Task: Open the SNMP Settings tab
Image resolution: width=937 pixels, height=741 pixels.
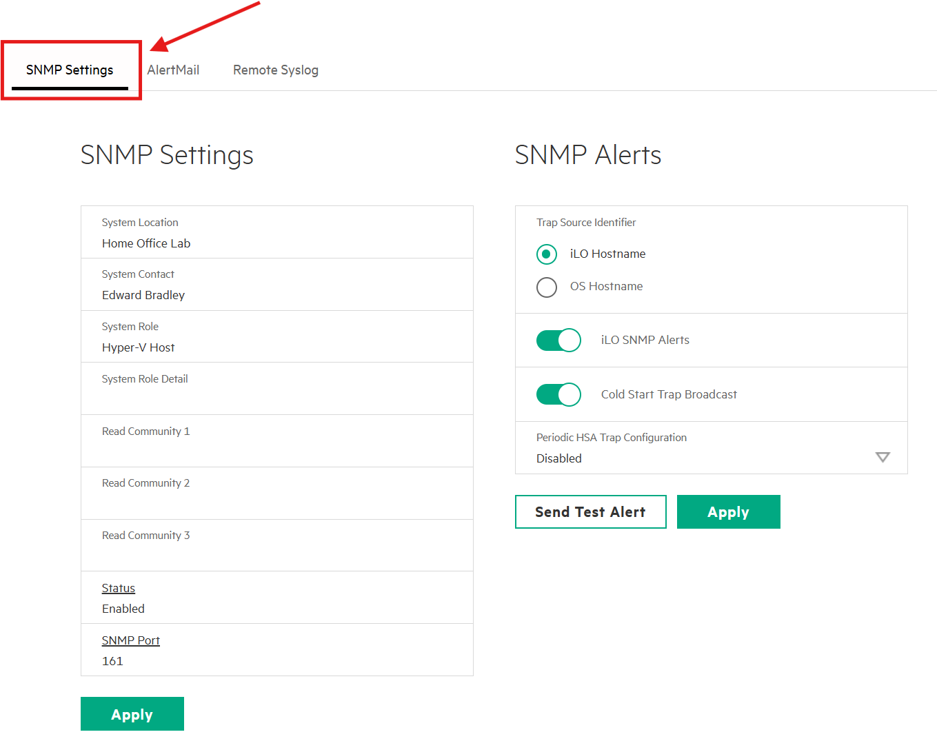Action: (x=70, y=70)
